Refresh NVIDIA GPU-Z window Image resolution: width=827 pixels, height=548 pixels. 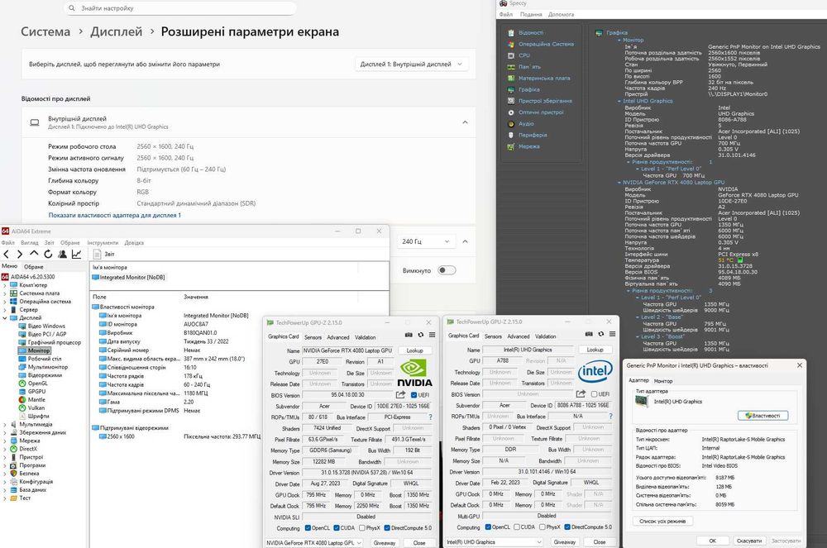[420, 335]
